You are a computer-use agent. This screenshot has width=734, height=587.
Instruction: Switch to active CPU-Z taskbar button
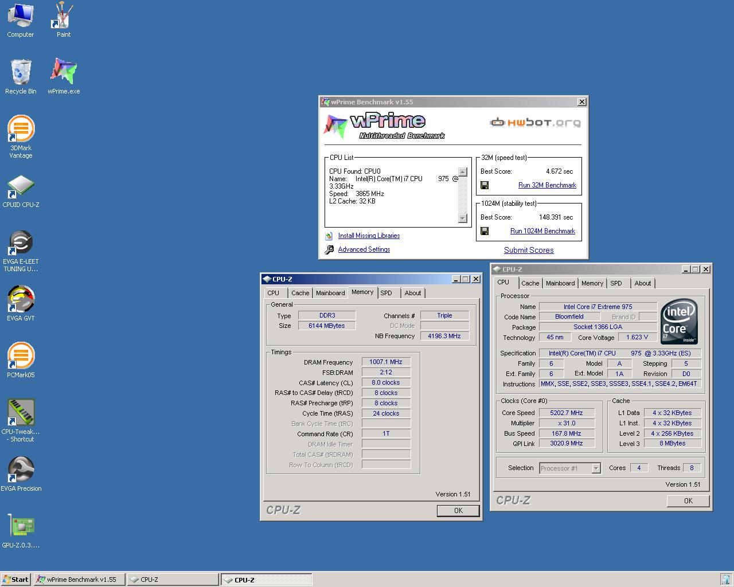coord(267,580)
